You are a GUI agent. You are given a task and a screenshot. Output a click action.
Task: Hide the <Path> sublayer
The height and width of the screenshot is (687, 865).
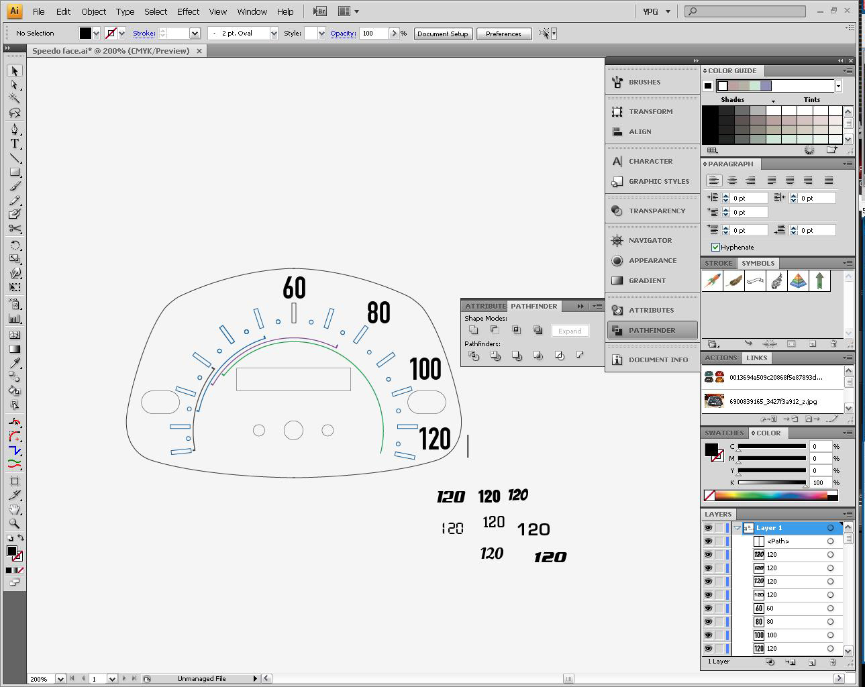(x=708, y=541)
